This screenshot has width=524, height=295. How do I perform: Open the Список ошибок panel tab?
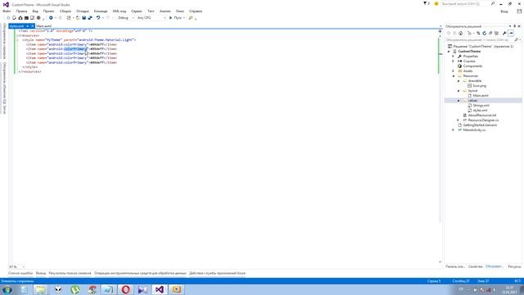click(20, 273)
